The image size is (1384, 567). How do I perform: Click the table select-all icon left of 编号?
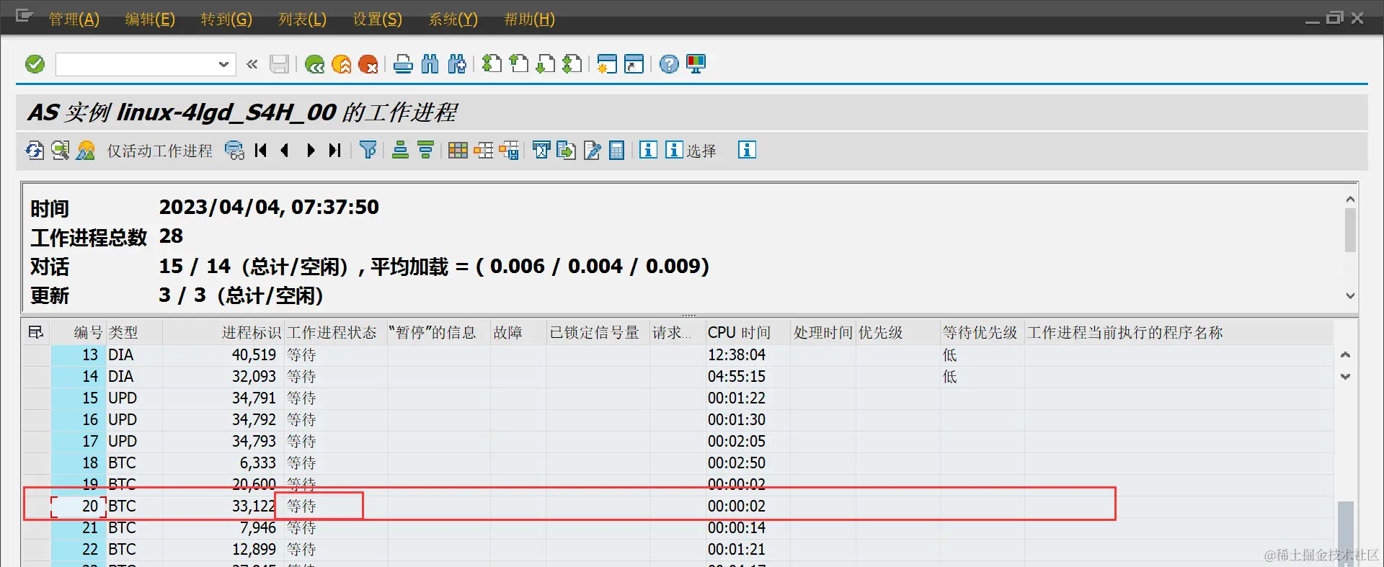coord(35,332)
